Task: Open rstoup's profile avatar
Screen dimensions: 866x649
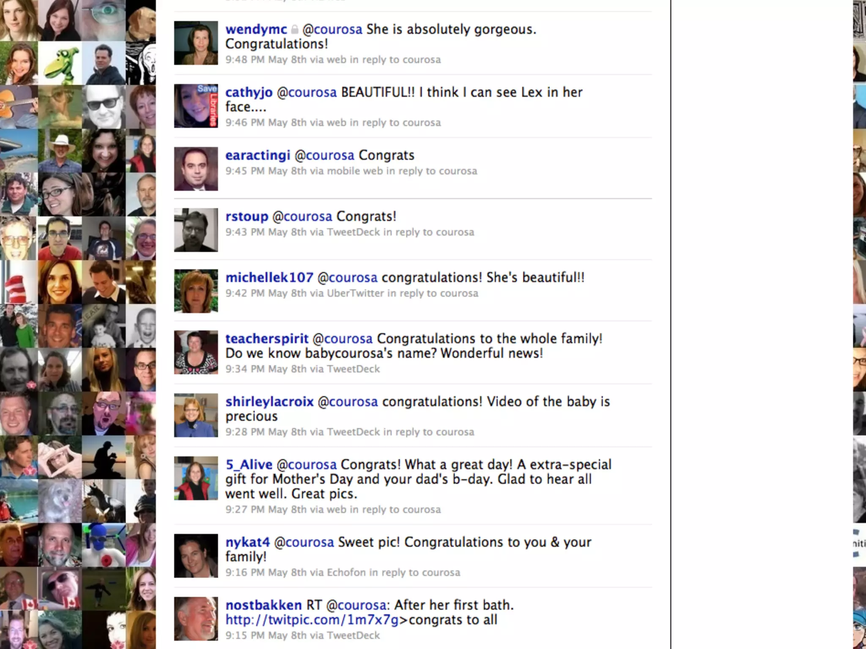Action: click(196, 230)
